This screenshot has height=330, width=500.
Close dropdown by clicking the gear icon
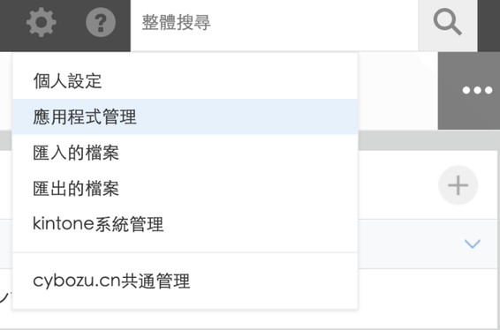click(x=42, y=22)
